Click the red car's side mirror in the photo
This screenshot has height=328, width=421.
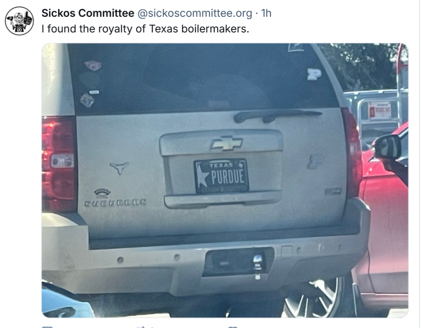pos(387,147)
